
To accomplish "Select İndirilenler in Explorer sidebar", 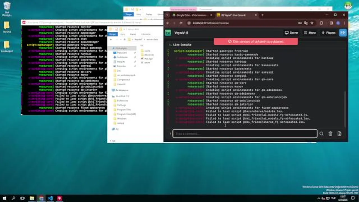I will tap(122, 57).
